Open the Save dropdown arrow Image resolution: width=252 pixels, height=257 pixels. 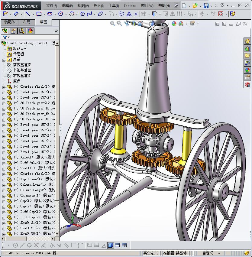point(211,6)
